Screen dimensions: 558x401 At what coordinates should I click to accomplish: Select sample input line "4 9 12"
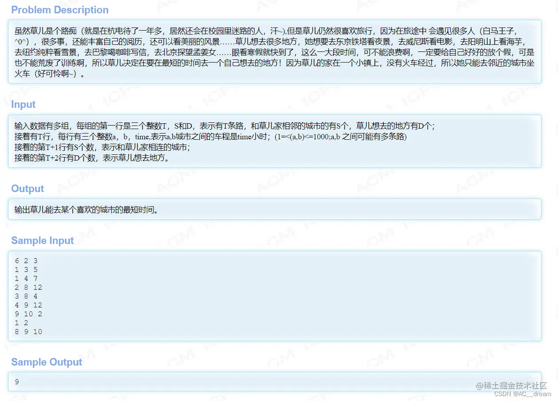(x=28, y=305)
